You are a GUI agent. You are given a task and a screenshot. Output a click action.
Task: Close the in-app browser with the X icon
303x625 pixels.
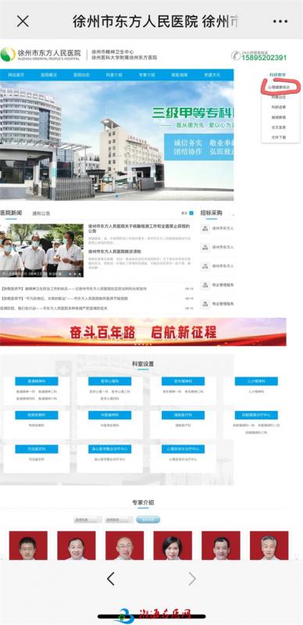23,21
